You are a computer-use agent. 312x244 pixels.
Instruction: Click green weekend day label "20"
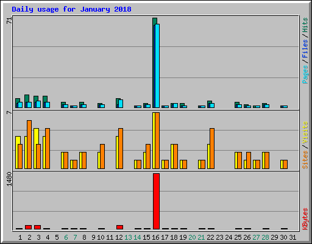click(192, 237)
